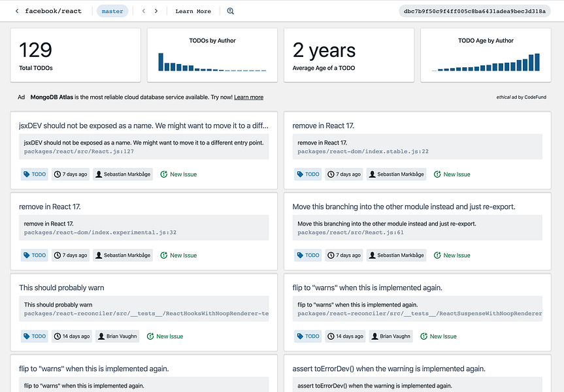Open the 129 Total TODOs card

(x=76, y=56)
